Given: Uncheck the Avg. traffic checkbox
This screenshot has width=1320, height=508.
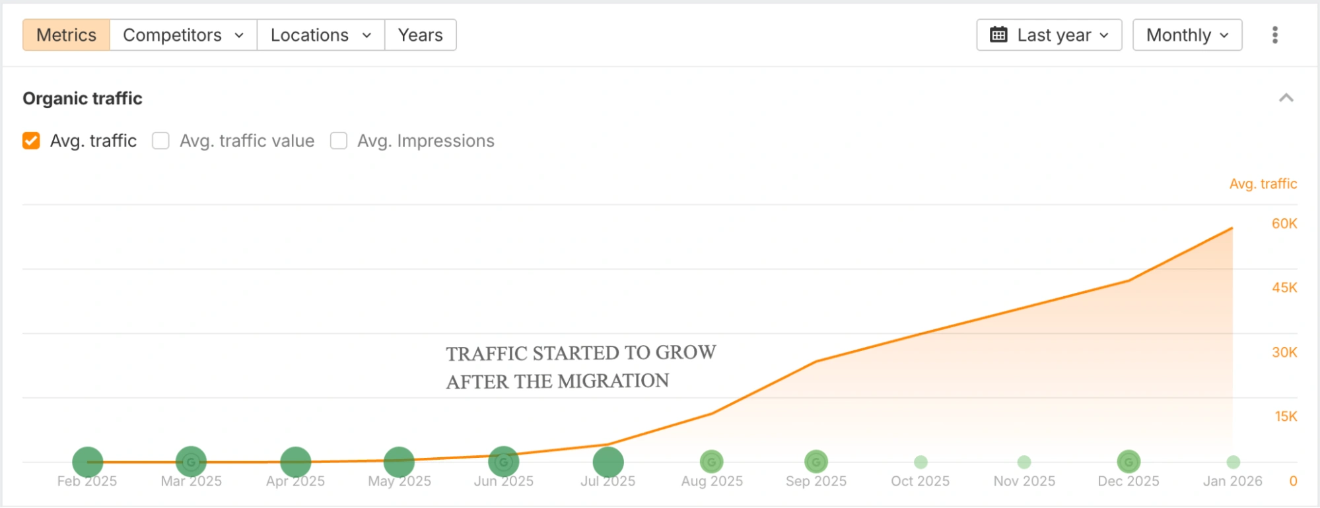Looking at the screenshot, I should click(x=30, y=141).
